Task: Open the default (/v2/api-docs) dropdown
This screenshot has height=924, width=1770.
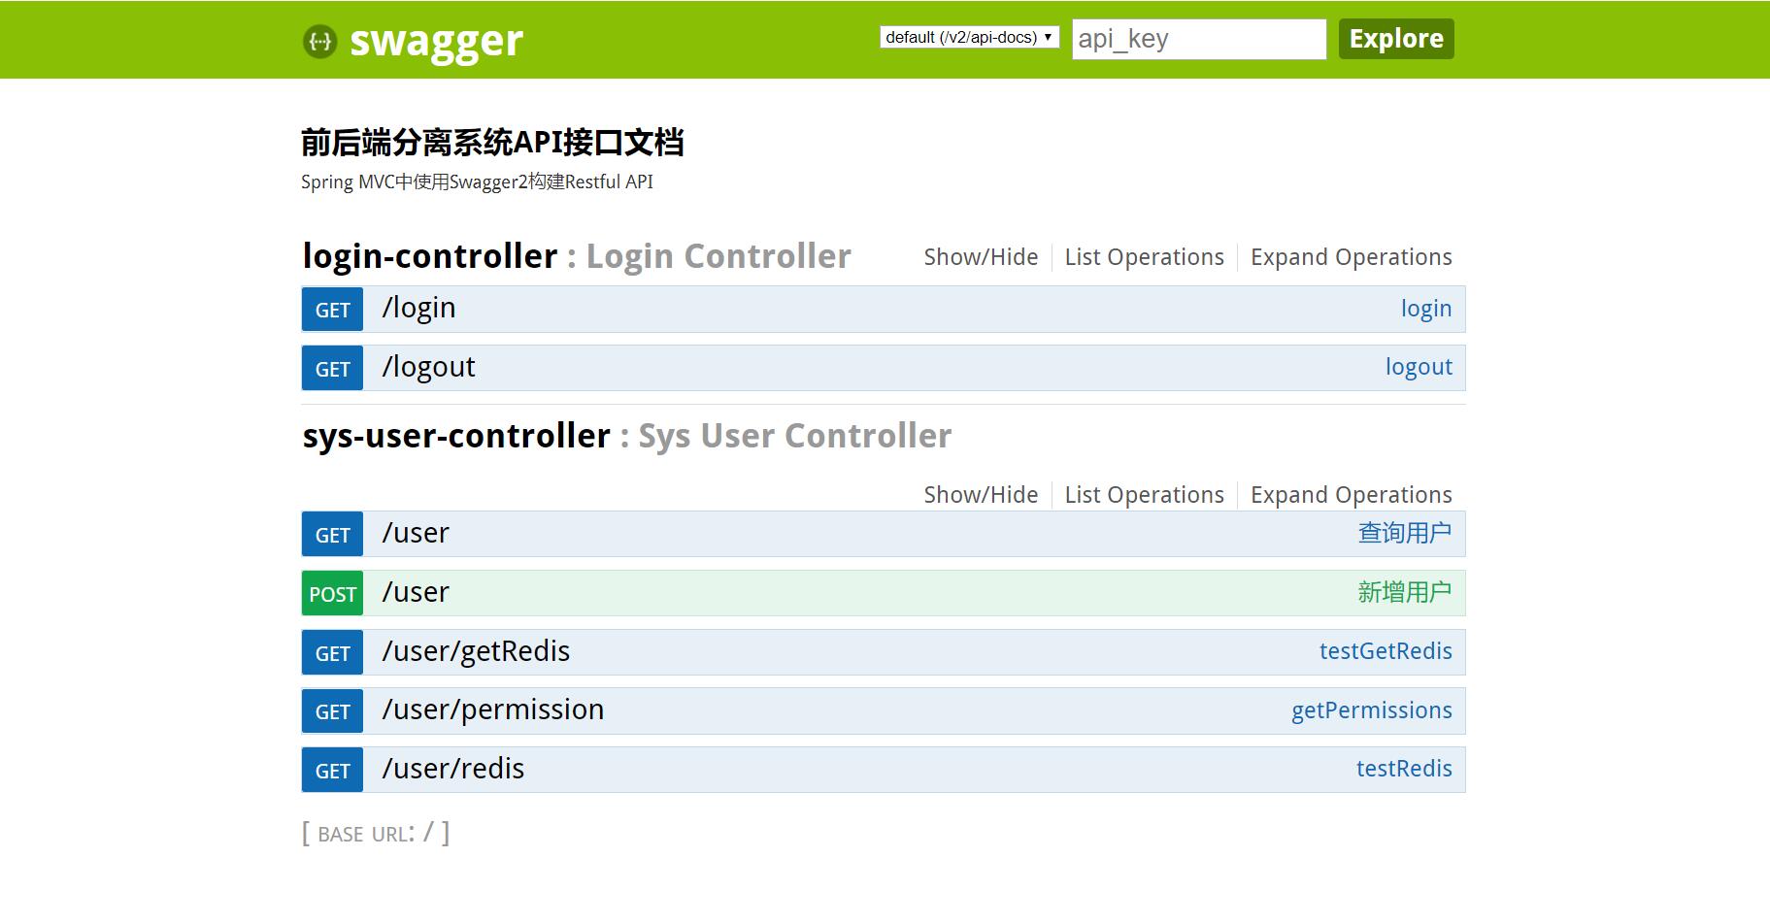Action: click(x=969, y=37)
